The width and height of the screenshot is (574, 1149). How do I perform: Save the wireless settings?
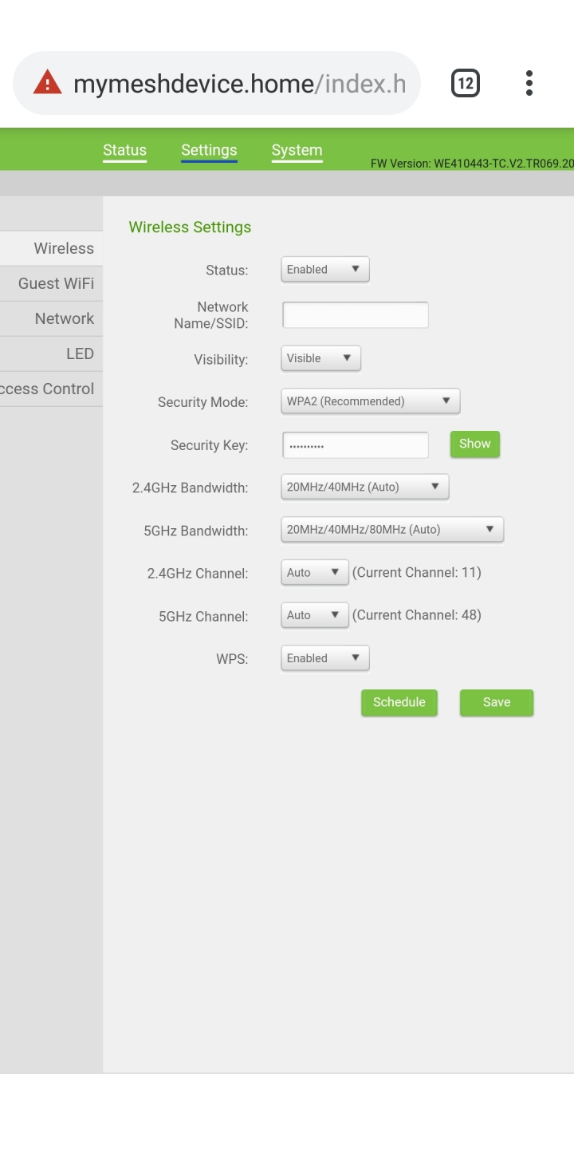tap(497, 703)
